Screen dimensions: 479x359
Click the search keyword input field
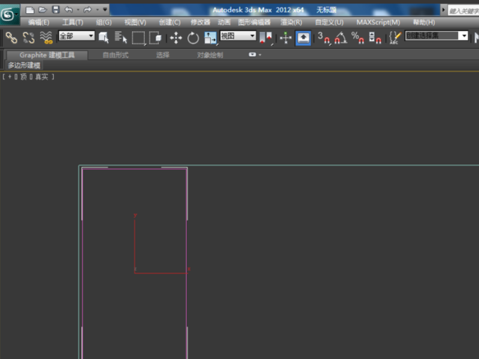pyautogui.click(x=463, y=11)
